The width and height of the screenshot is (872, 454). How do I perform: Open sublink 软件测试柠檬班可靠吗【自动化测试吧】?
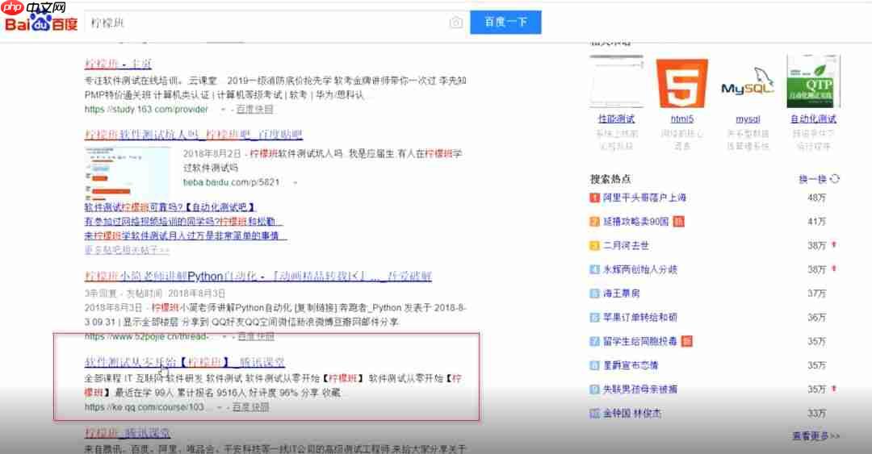click(x=170, y=207)
